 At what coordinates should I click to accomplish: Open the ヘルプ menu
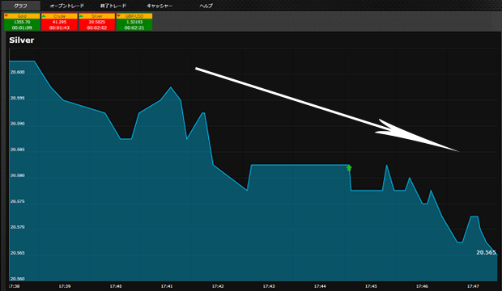[x=206, y=6]
